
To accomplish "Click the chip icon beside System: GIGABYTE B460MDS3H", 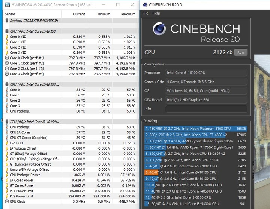I will 7,21.
